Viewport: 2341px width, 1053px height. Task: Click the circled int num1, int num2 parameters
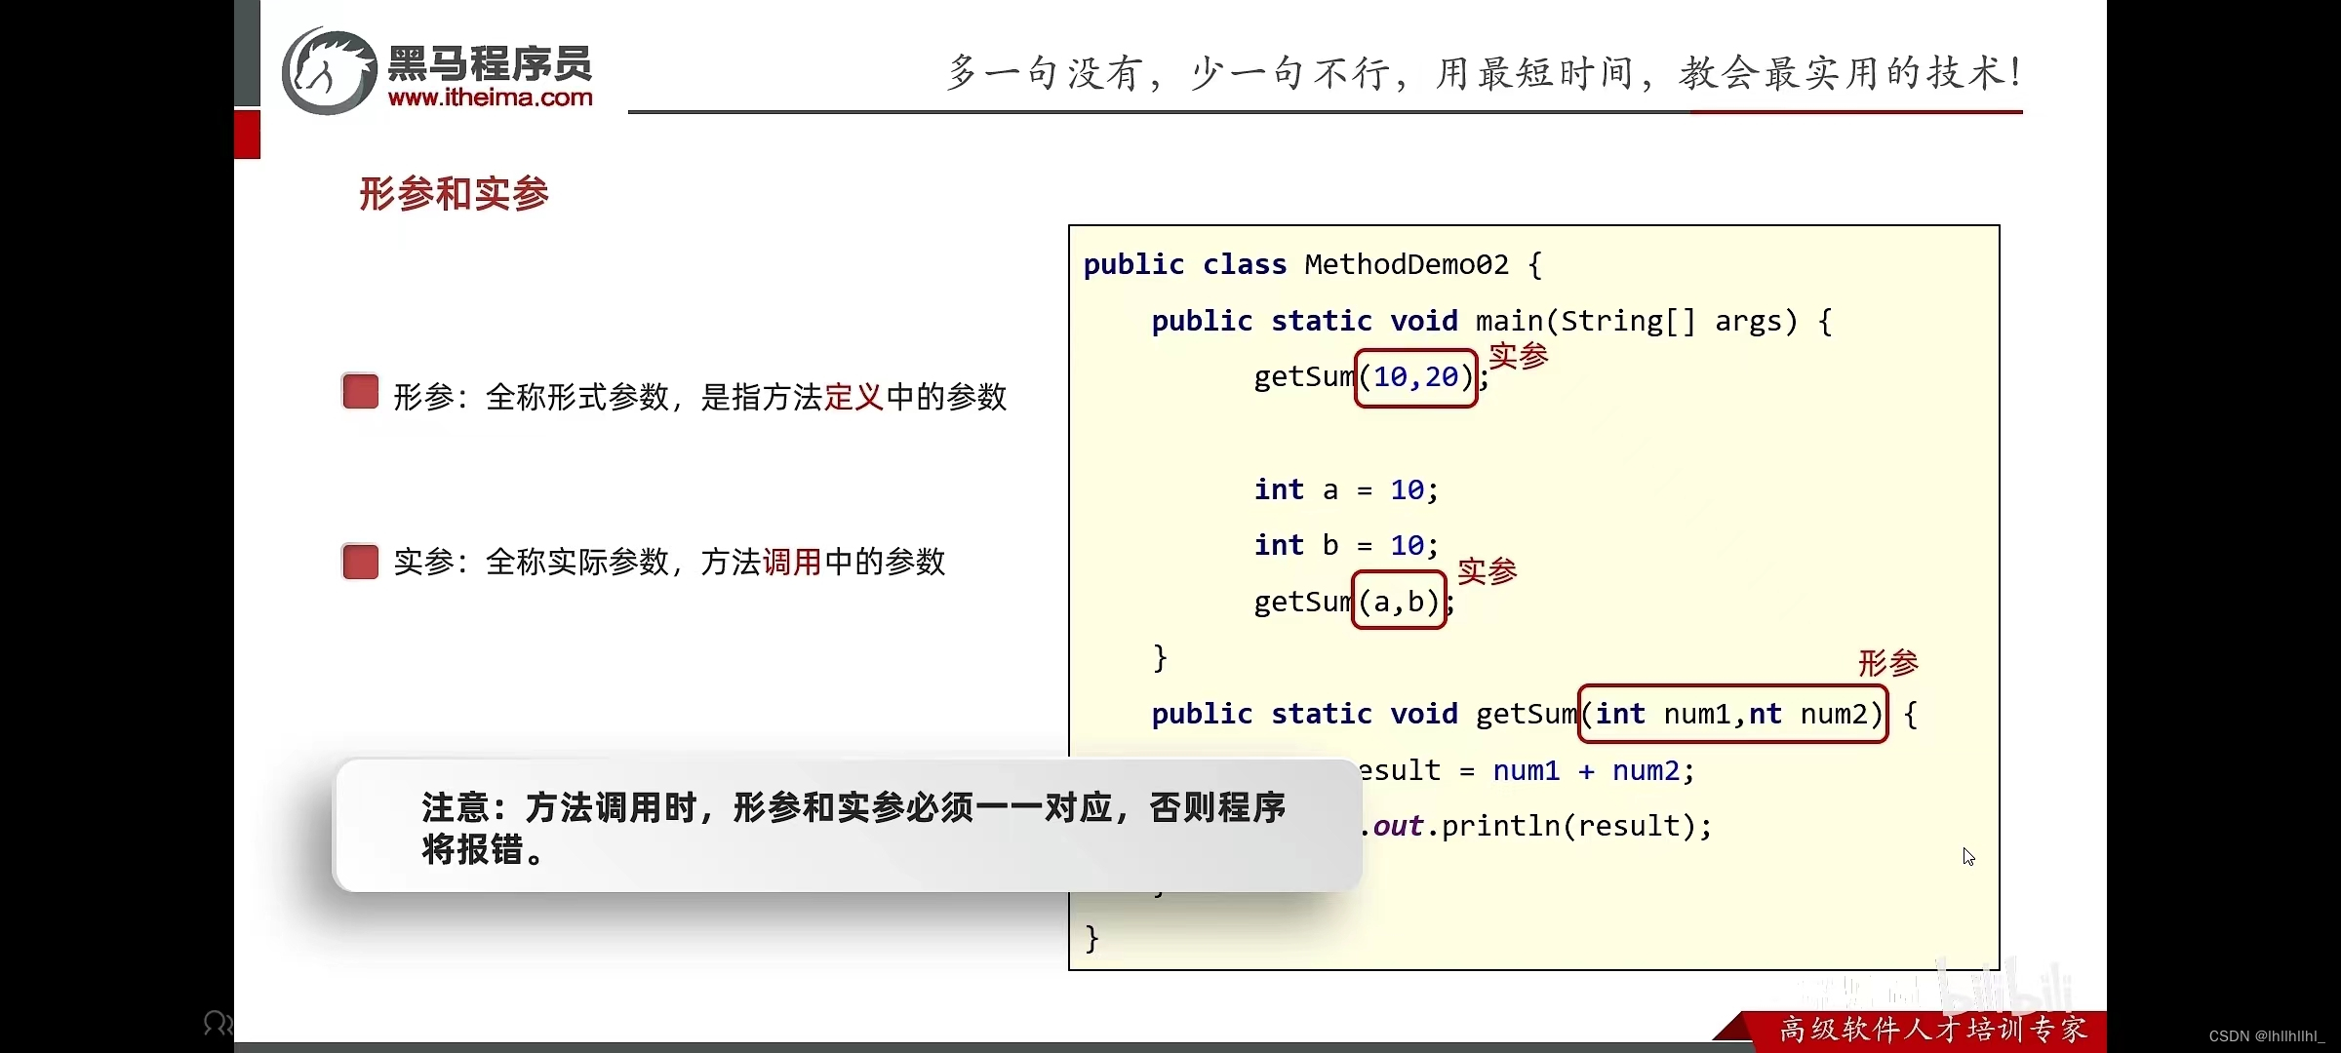[x=1732, y=715]
